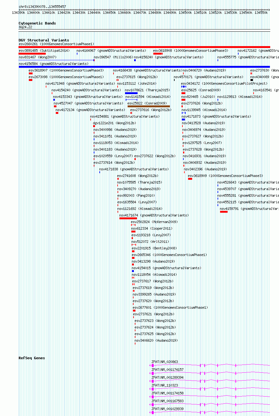This screenshot has height=416, width=279.
Task: Select nsv1121692 (Alsmadi2014) label
Action: (140, 209)
